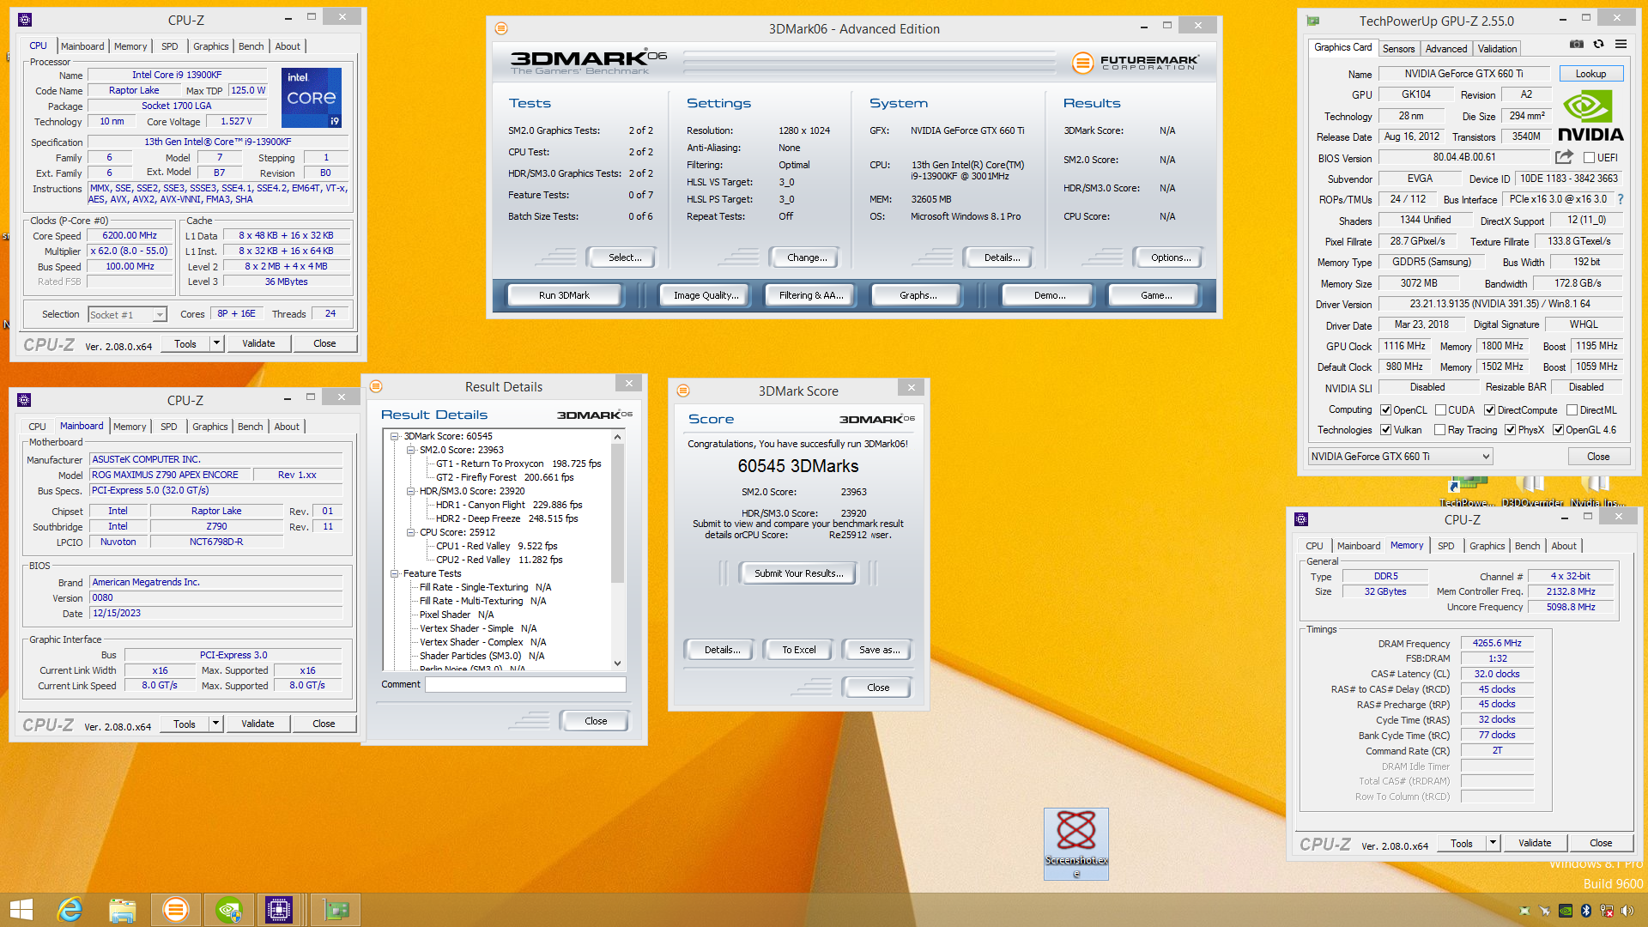Screen dimensions: 1648x927
Task: Click the GPU-Z taskbar icon
Action: [336, 910]
